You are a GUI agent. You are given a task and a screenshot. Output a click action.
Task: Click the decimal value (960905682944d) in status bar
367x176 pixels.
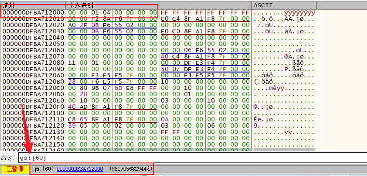point(130,169)
